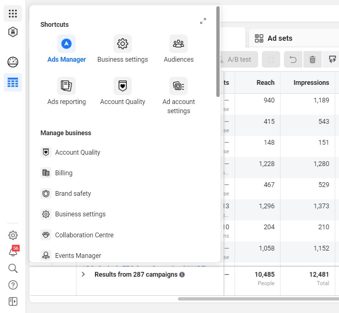Image resolution: width=339 pixels, height=313 pixels.
Task: Click the Impressions value 529
Action: click(324, 184)
